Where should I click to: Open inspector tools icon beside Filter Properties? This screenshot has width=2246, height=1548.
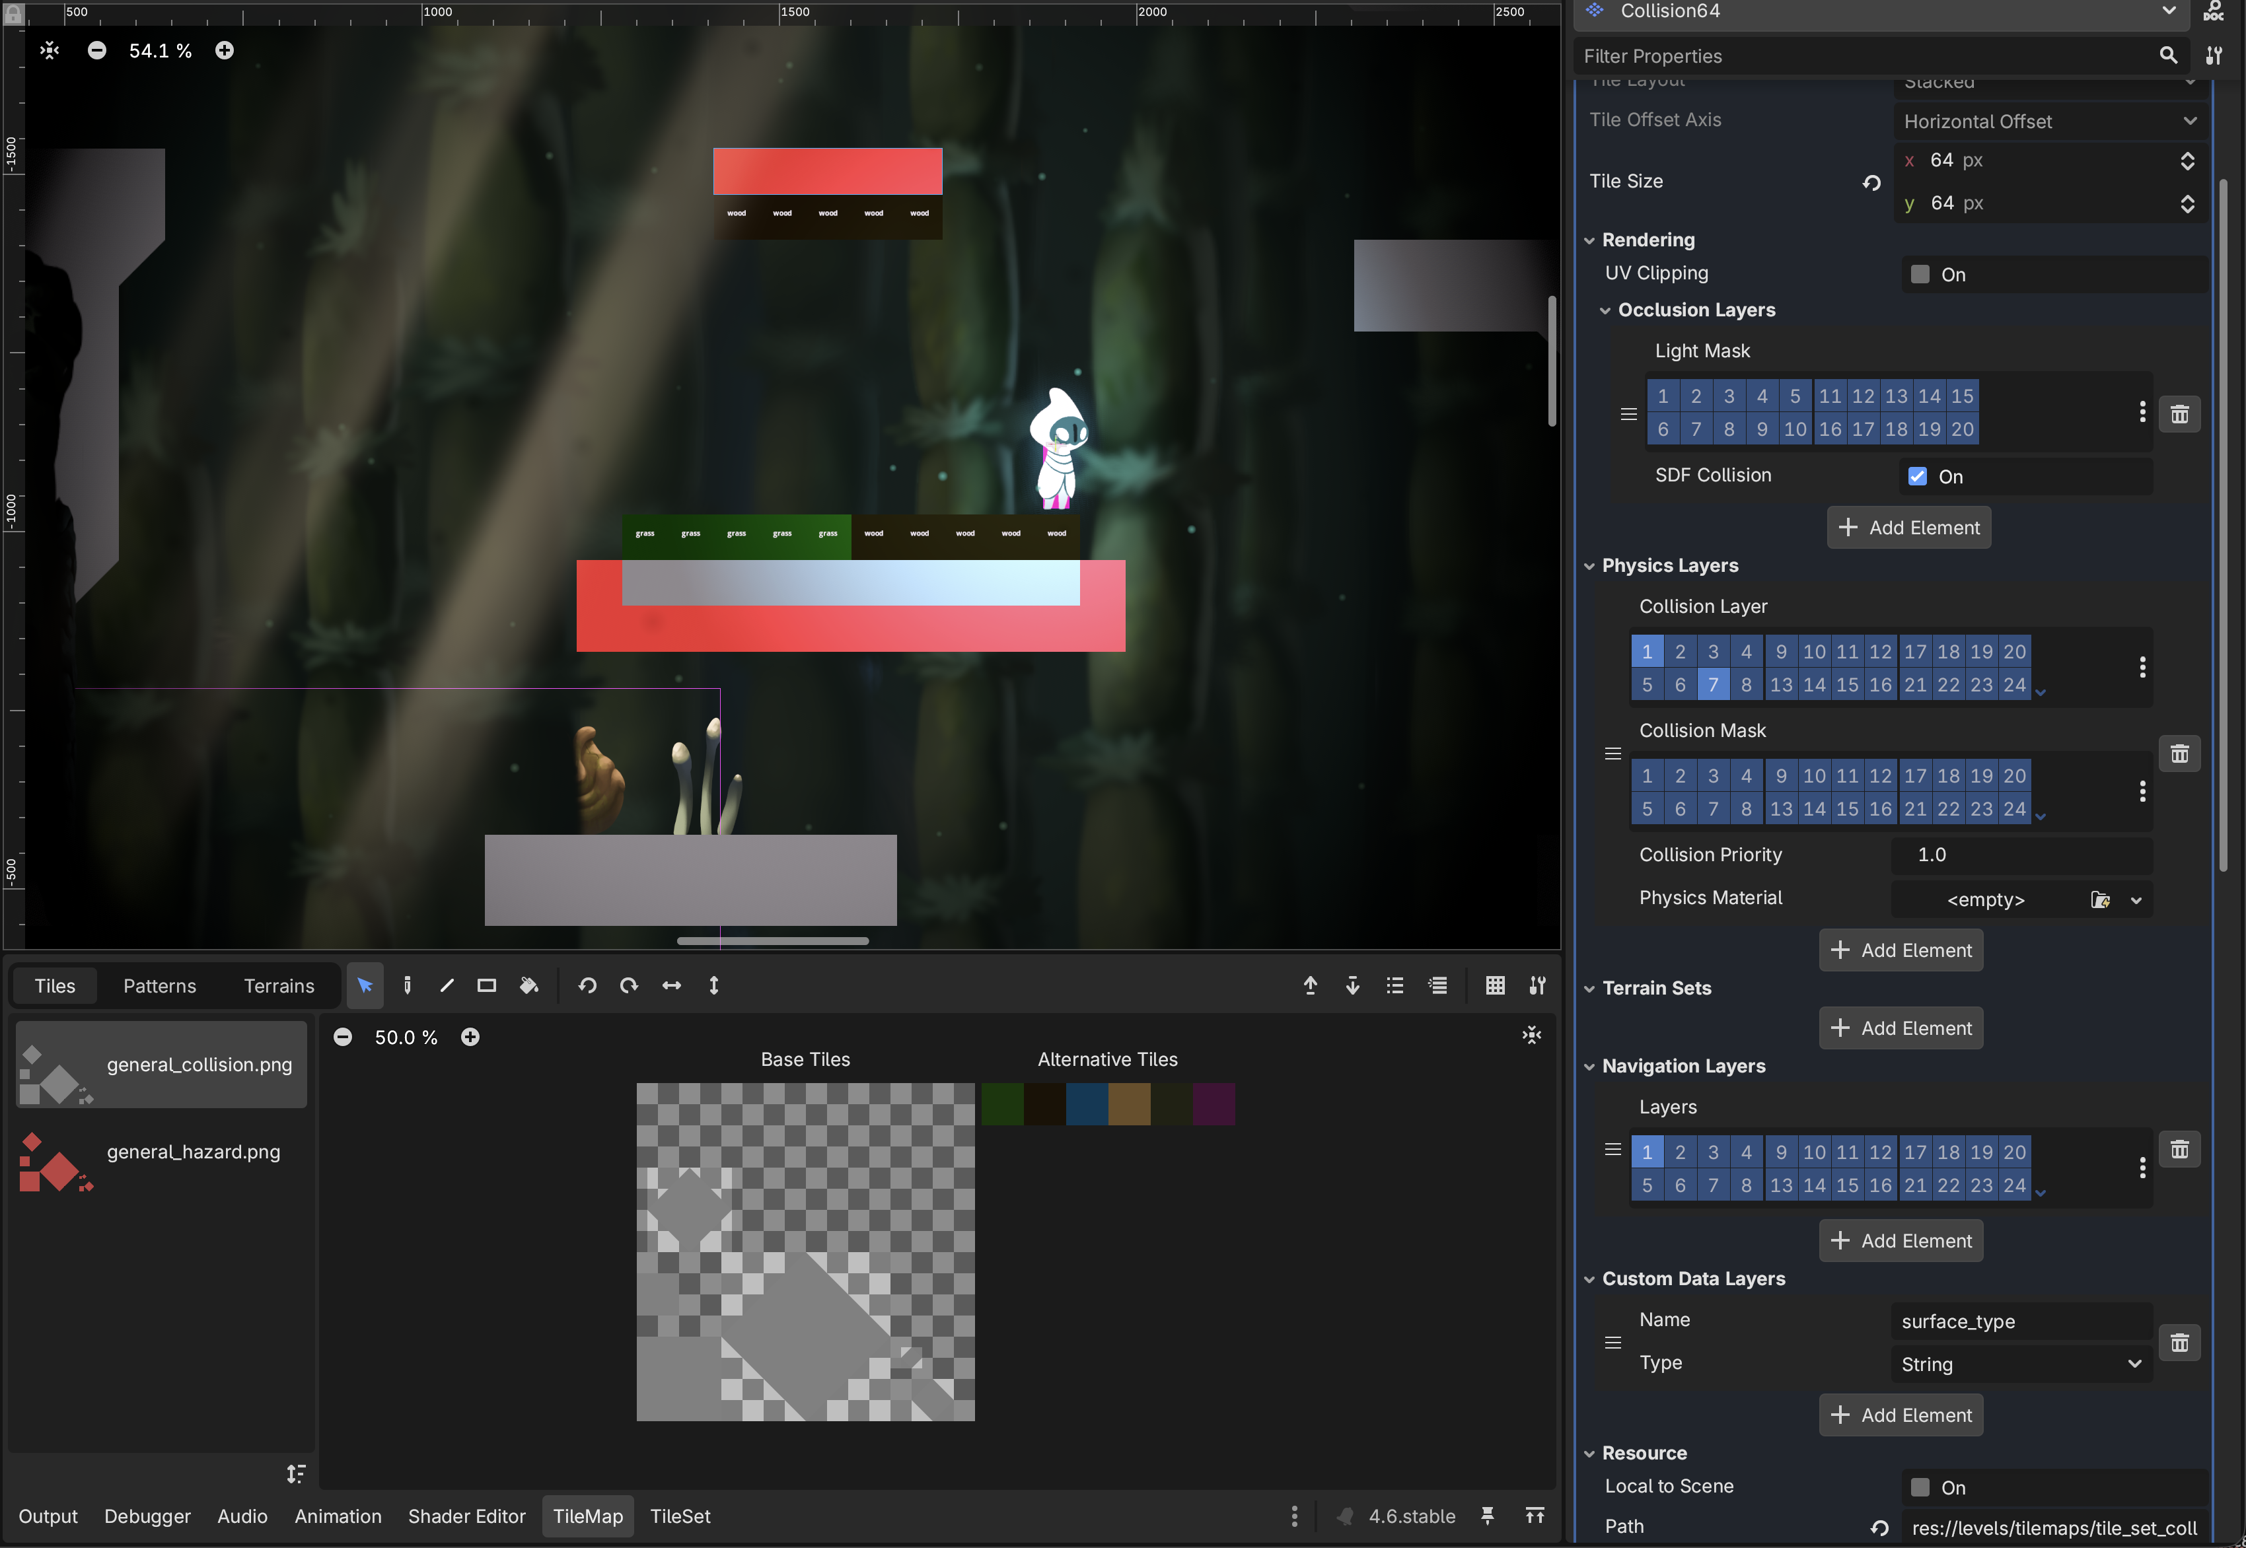tap(2214, 55)
